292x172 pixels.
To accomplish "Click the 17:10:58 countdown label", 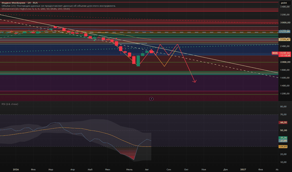I will pos(285,56).
